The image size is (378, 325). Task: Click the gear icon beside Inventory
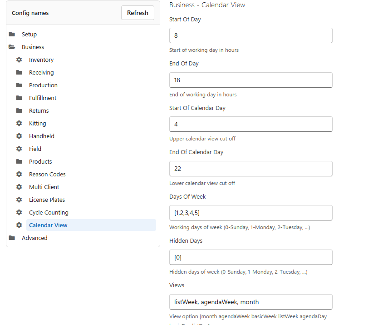coord(19,60)
